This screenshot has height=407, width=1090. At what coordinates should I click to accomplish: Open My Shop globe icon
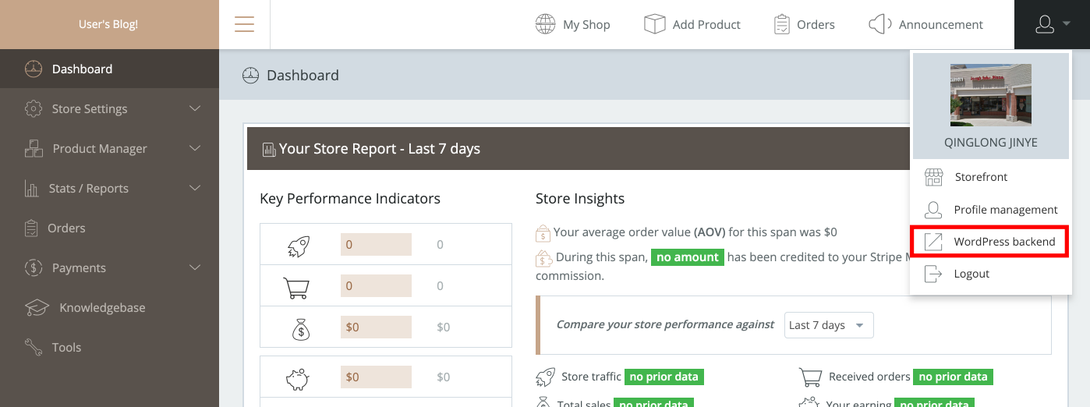pyautogui.click(x=545, y=24)
